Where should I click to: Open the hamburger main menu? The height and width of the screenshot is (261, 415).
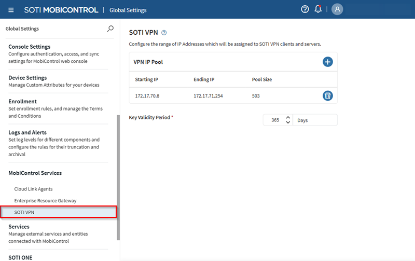[11, 10]
